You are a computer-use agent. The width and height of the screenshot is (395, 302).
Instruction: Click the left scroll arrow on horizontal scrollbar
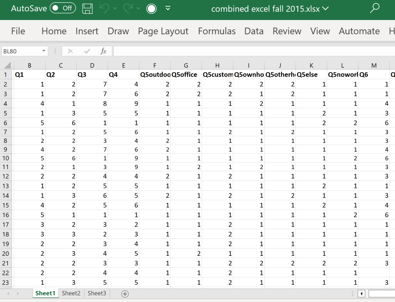pos(361,293)
